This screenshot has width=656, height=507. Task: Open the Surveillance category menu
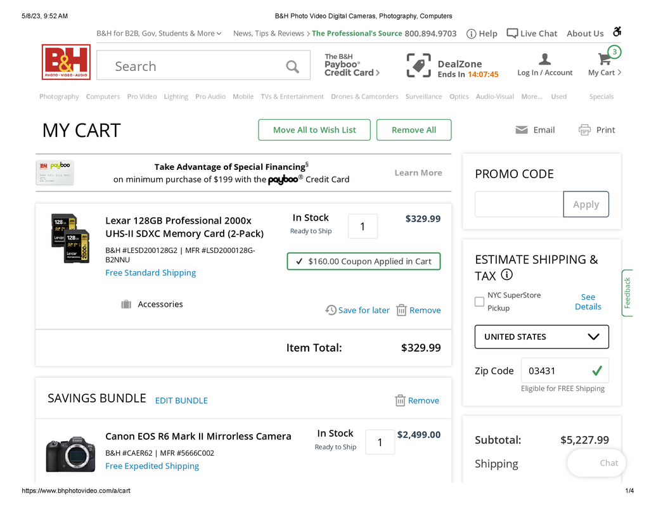click(x=423, y=96)
